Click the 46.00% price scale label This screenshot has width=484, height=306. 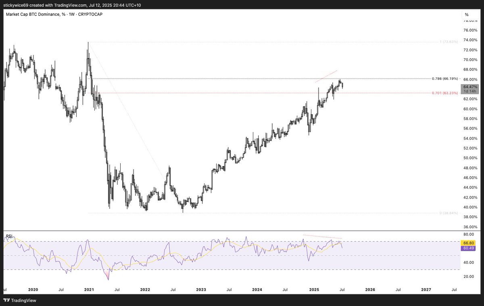470,178
